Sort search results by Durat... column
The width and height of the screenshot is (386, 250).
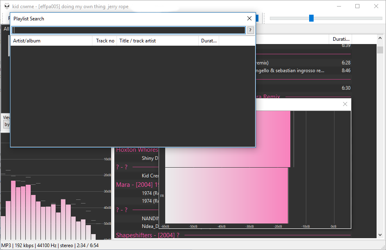pyautogui.click(x=209, y=41)
